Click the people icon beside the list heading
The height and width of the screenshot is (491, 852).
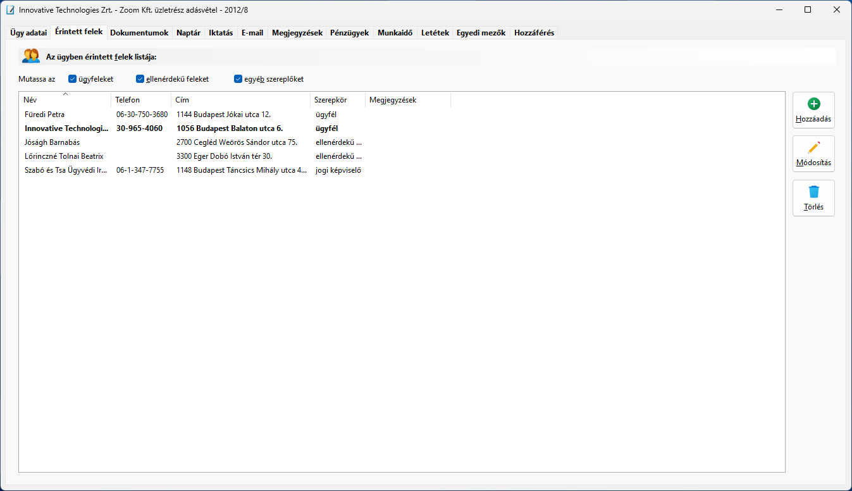(x=31, y=56)
